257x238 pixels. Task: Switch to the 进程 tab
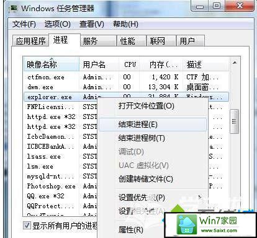click(65, 40)
